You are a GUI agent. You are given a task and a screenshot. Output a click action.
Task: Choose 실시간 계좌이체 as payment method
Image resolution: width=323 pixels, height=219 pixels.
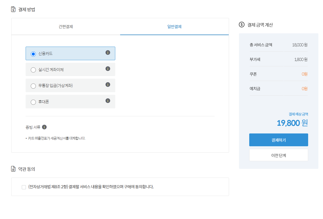33,69
